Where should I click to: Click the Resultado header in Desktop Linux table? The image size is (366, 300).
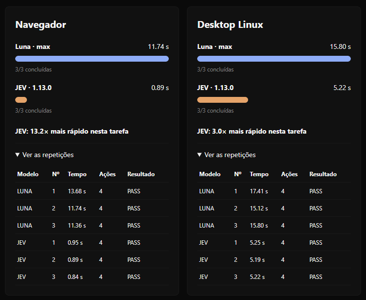click(x=323, y=174)
